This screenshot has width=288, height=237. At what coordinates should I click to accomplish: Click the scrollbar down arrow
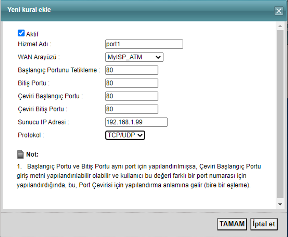(280, 204)
